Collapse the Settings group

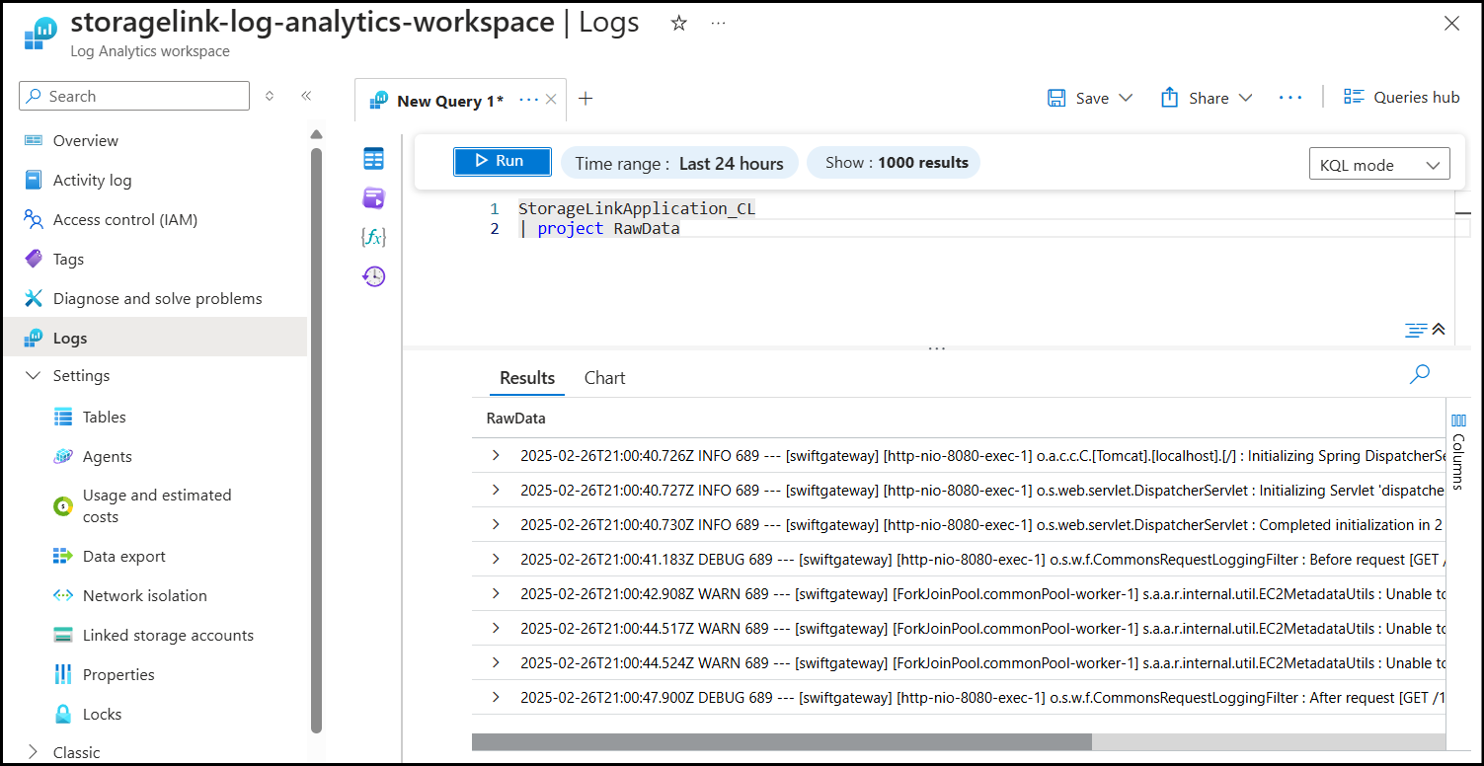(x=33, y=375)
